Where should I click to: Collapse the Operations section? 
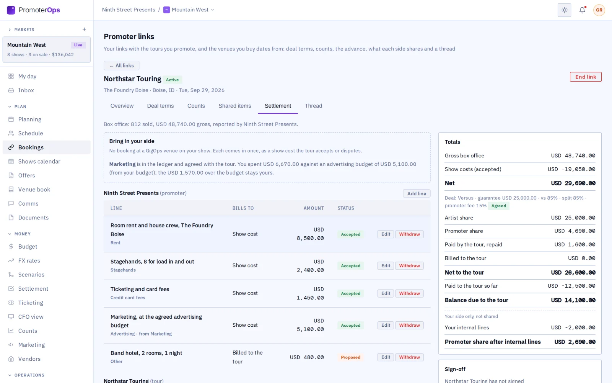tap(26, 375)
